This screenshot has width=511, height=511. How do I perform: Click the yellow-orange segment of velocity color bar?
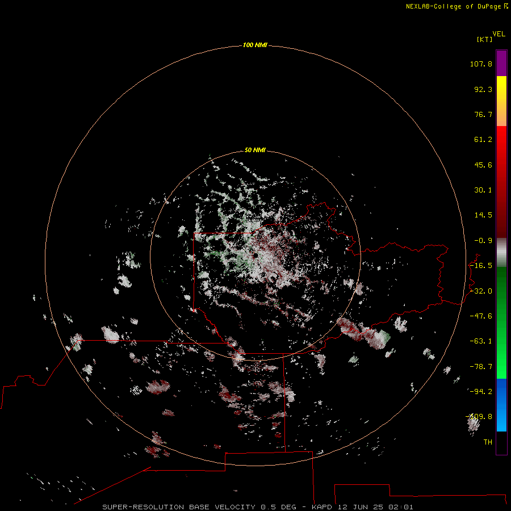pyautogui.click(x=501, y=101)
